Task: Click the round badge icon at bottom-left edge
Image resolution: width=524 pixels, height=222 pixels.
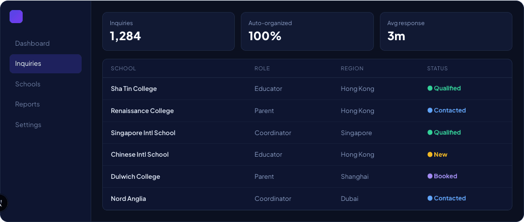Action: (x=2, y=202)
